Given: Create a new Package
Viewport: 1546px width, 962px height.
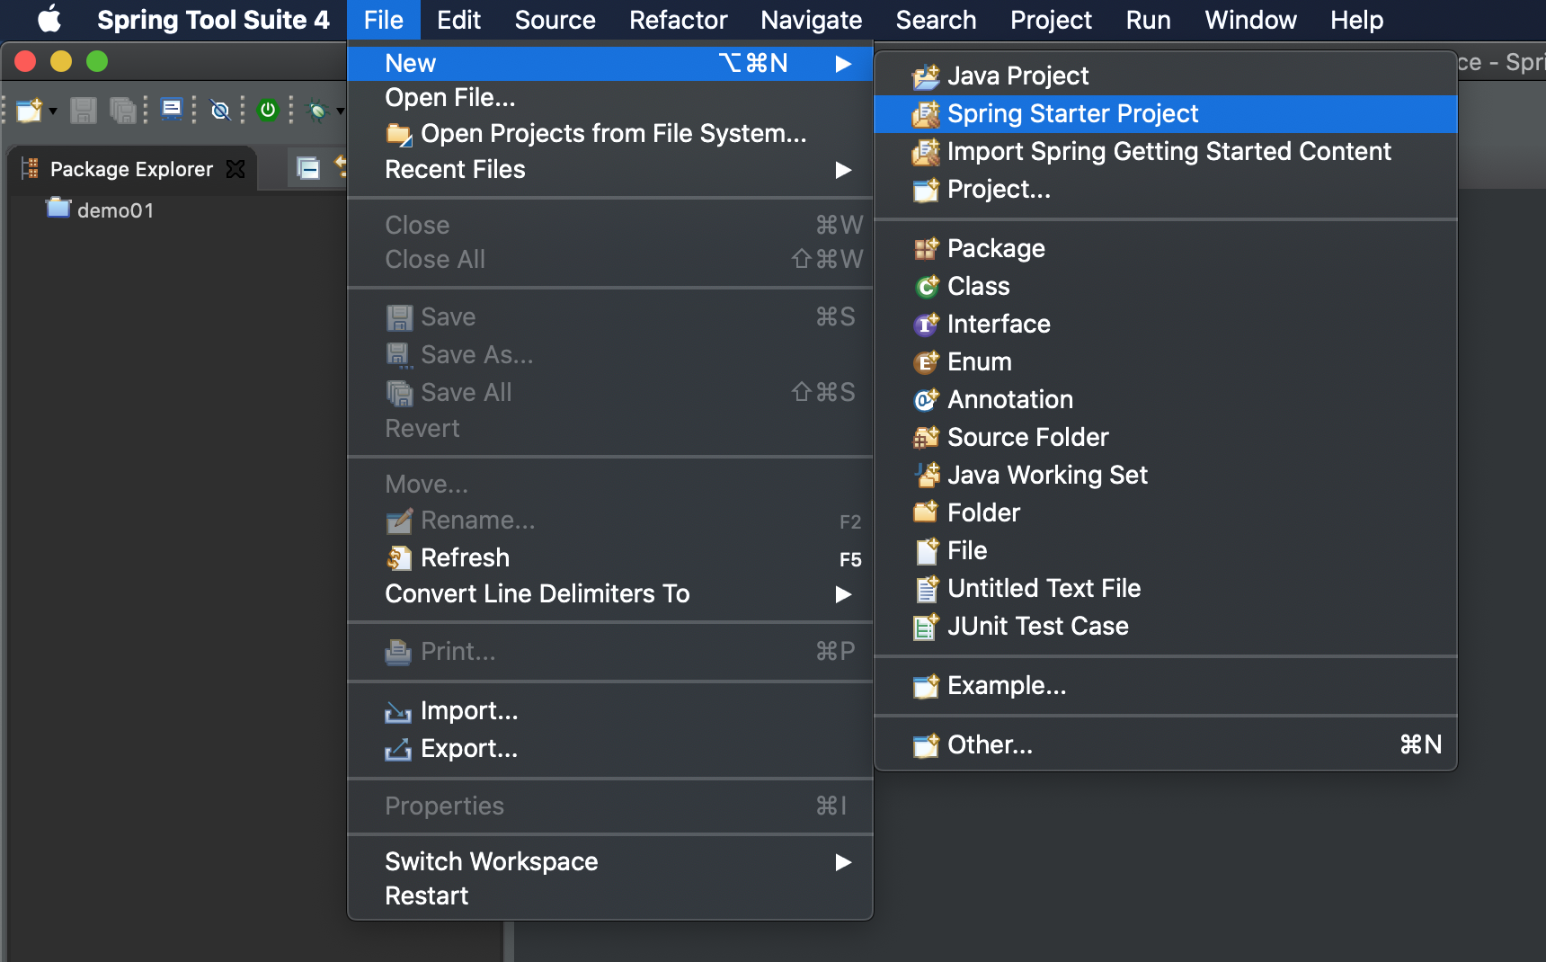Looking at the screenshot, I should click(x=1166, y=248).
